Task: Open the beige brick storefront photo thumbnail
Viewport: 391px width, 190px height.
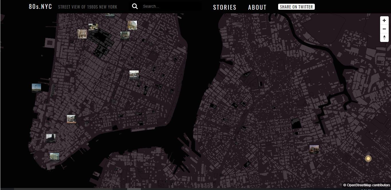Action: (x=82, y=34)
